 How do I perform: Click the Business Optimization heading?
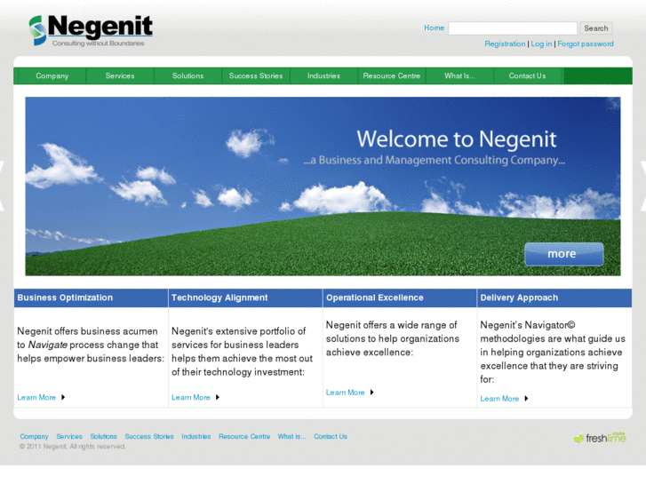pos(65,298)
